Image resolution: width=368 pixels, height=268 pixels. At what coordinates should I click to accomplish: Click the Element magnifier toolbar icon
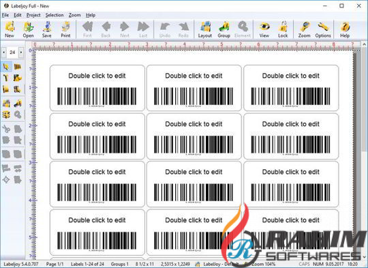[243, 29]
